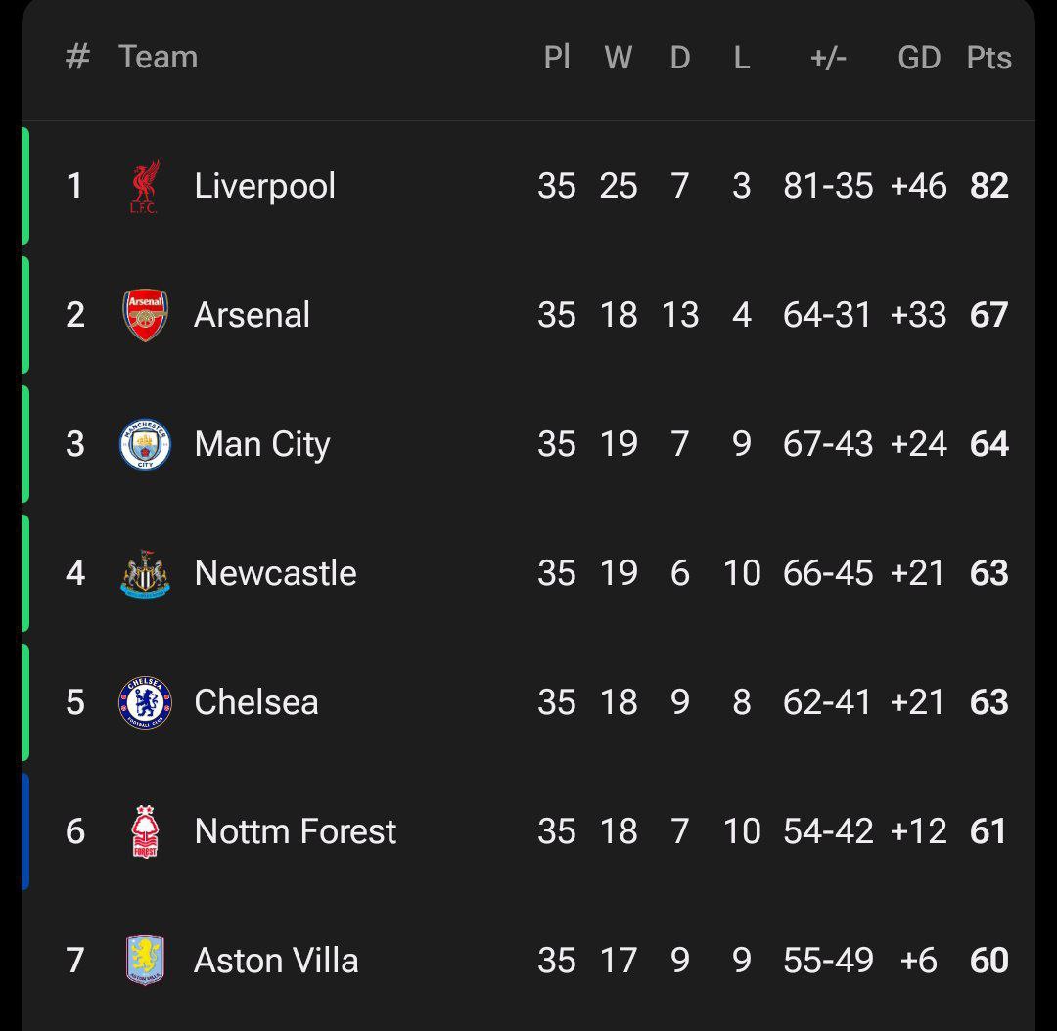Sort table by Pts column header

[988, 58]
